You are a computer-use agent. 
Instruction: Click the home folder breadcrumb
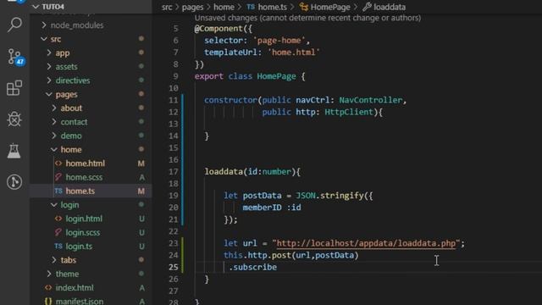pyautogui.click(x=224, y=7)
